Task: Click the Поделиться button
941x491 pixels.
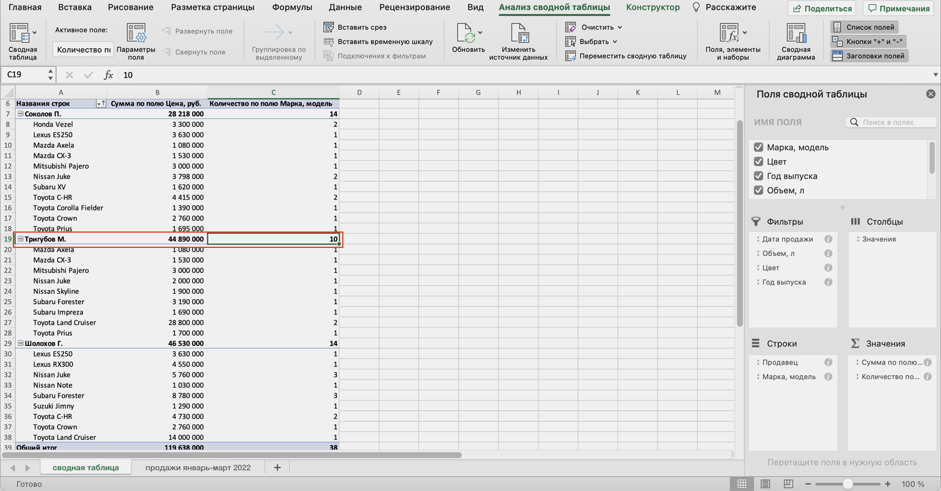Action: pos(821,9)
